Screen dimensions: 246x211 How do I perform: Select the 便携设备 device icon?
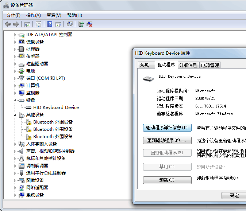(x=22, y=42)
